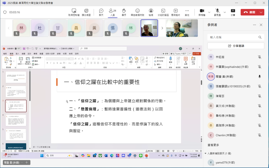Click the Bold B formatting icon
This screenshot has width=269, height=168.
click(47, 63)
